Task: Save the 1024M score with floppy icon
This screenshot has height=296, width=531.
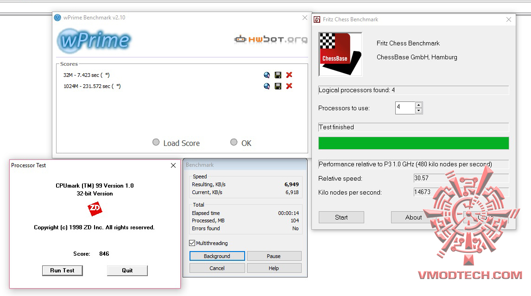Action: coord(278,86)
